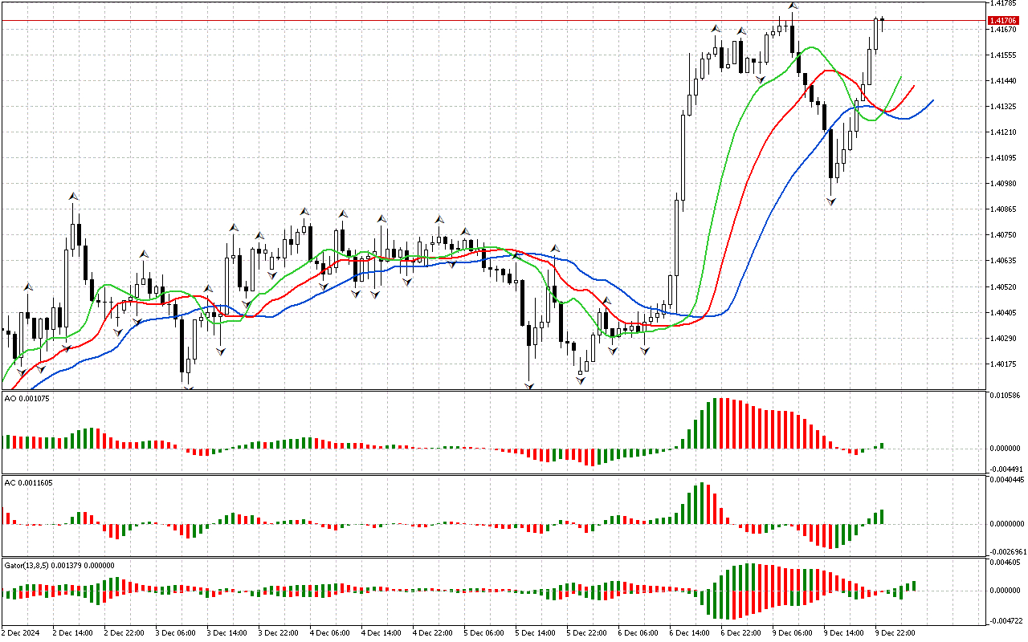
Task: Click the AC zero level label 0.0000000
Action: click(x=1007, y=524)
